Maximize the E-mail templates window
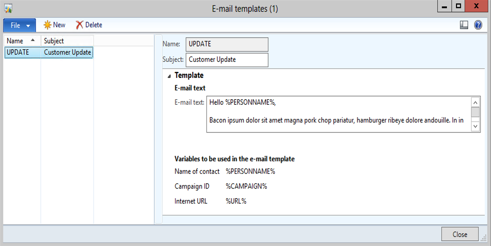The height and width of the screenshot is (246, 491). [x=458, y=7]
